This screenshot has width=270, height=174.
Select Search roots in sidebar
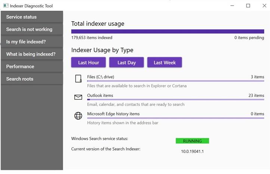click(x=32, y=79)
